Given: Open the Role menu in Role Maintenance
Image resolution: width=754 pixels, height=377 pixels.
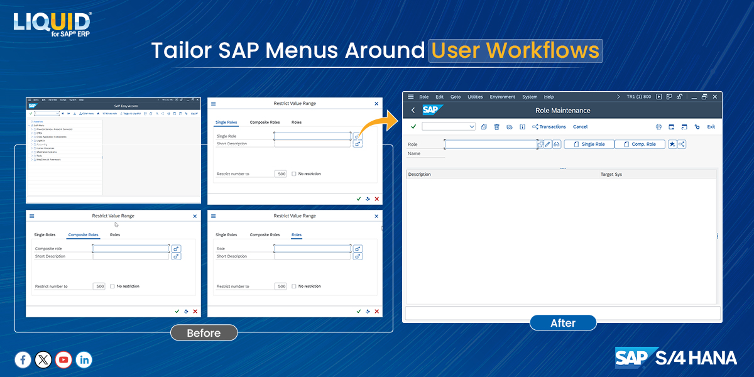Looking at the screenshot, I should click(x=423, y=97).
